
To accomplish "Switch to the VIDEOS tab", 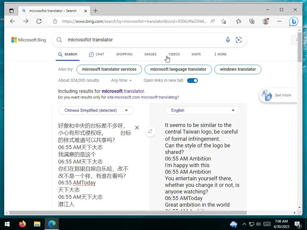I will (x=174, y=55).
